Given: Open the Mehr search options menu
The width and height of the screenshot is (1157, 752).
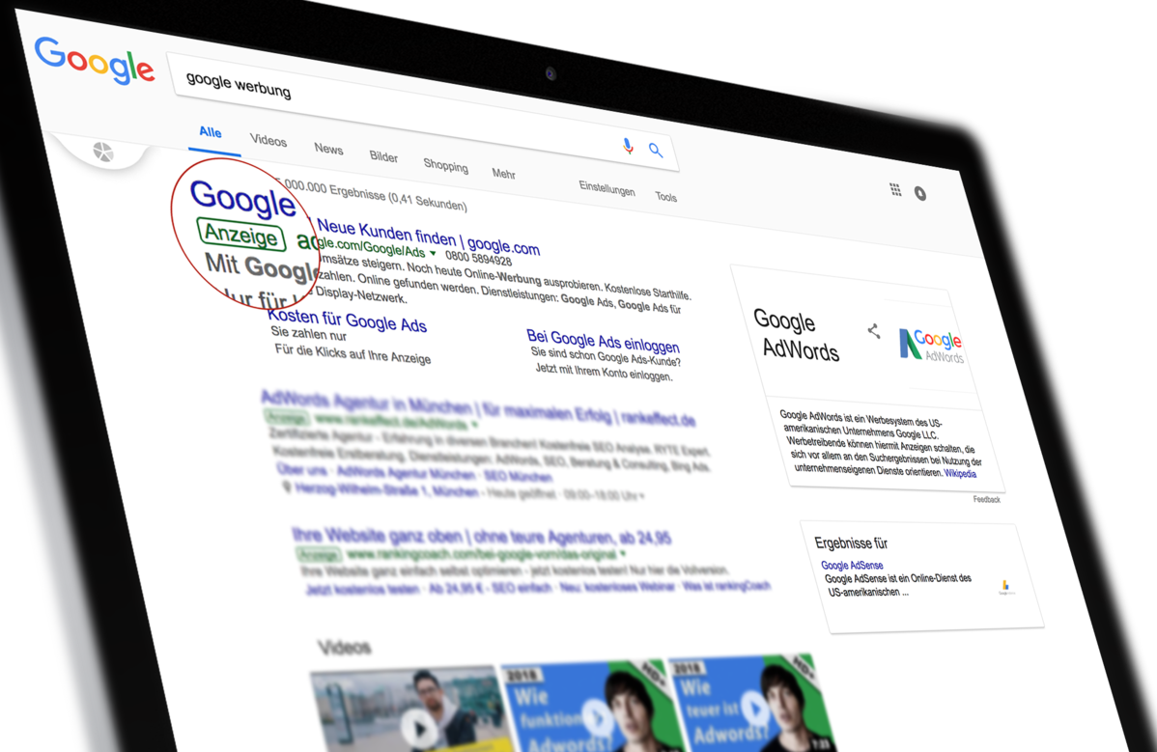Looking at the screenshot, I should point(504,173).
